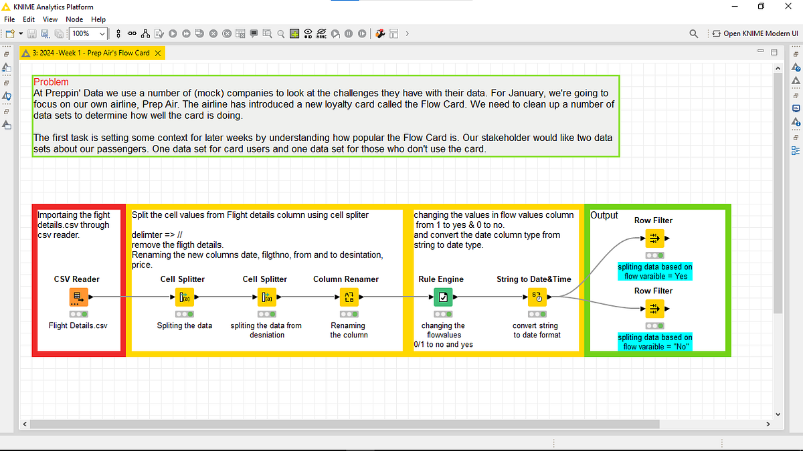
Task: Click the search button in the top-right toolbar
Action: (x=694, y=33)
